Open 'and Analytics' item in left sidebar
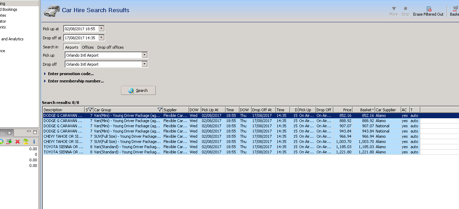 12,39
